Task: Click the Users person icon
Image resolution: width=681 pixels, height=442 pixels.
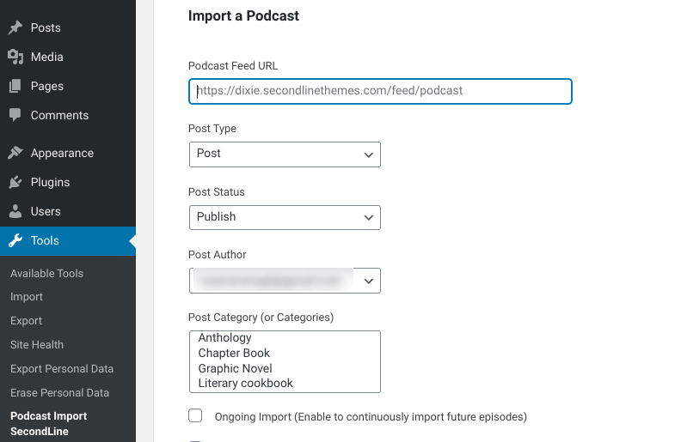Action: click(15, 211)
